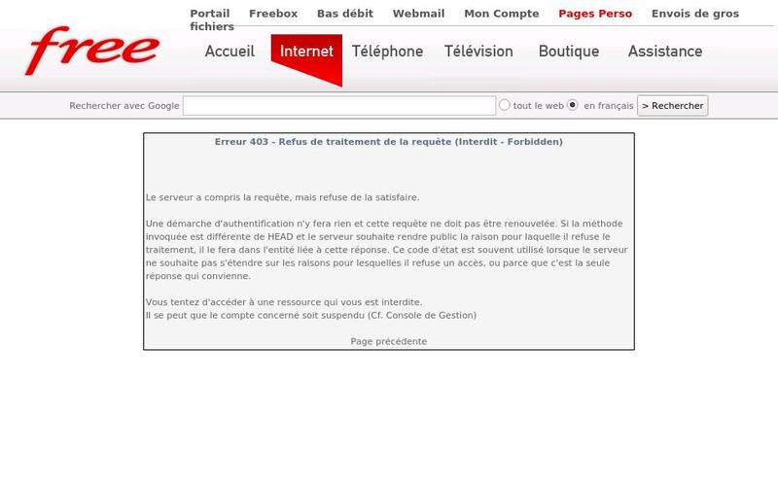Click 'Envois de gros fichiers' link
Screen dimensions: 778x486
[695, 14]
